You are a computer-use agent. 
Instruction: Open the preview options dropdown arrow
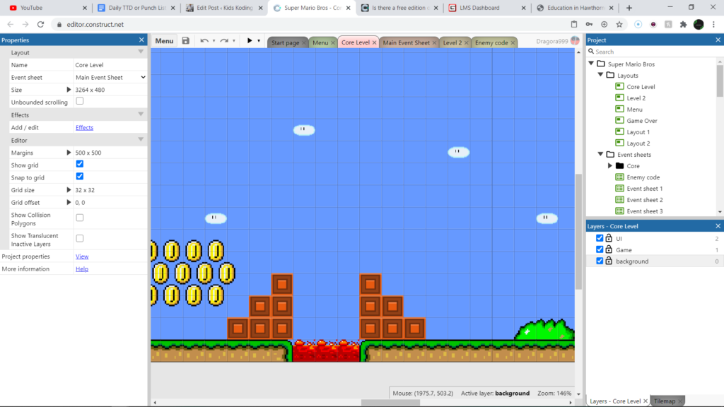pos(259,41)
